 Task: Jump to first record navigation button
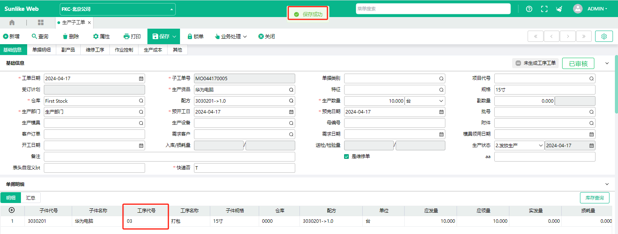pos(536,36)
